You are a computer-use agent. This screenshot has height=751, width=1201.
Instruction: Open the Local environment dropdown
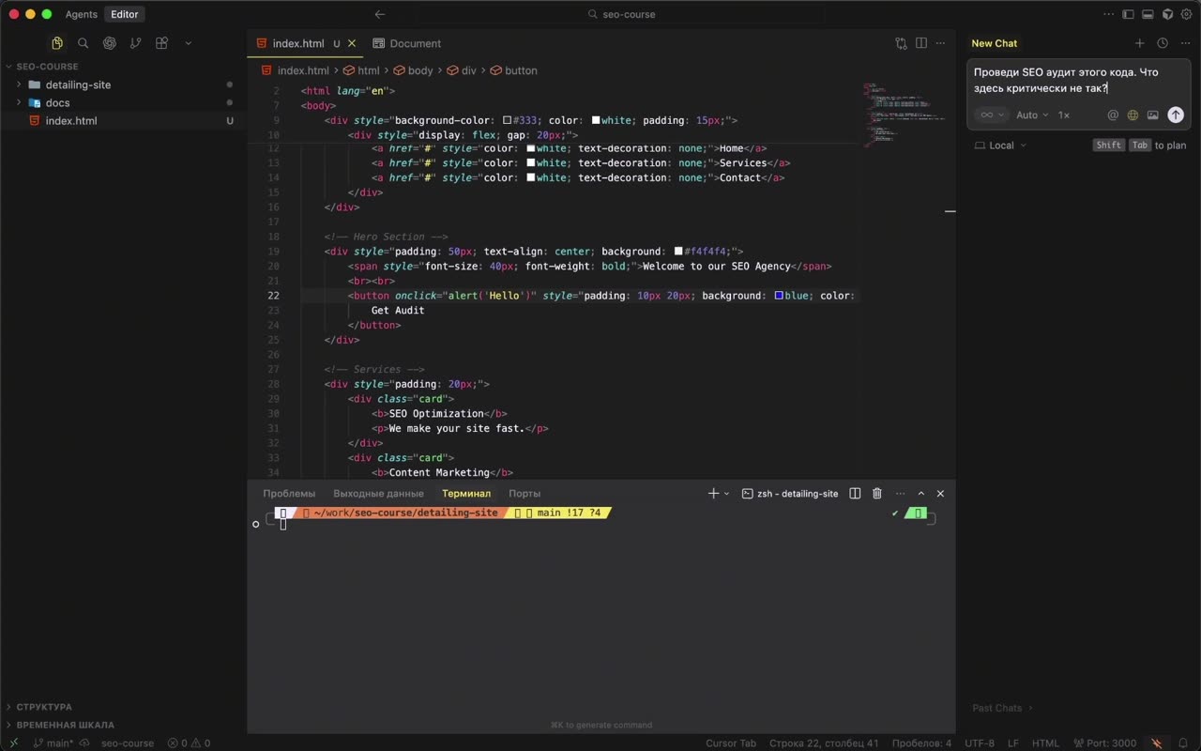pyautogui.click(x=1001, y=146)
